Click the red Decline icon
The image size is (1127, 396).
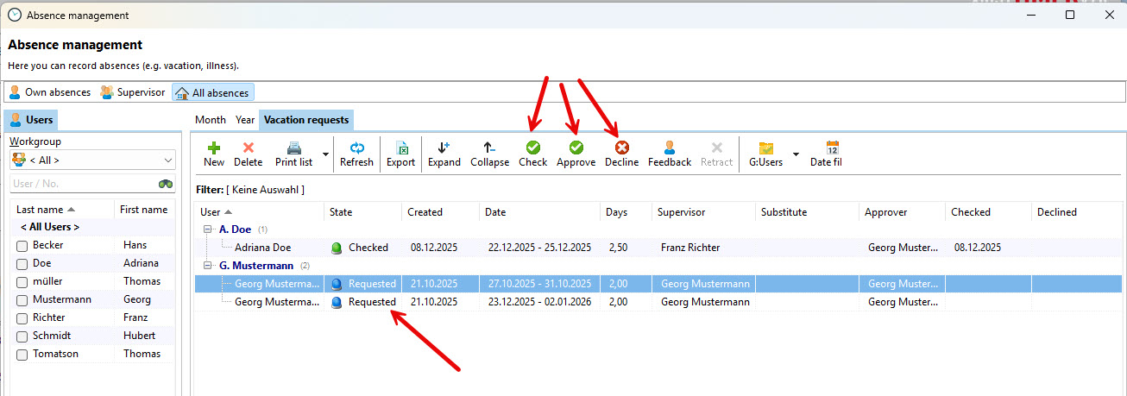point(621,148)
